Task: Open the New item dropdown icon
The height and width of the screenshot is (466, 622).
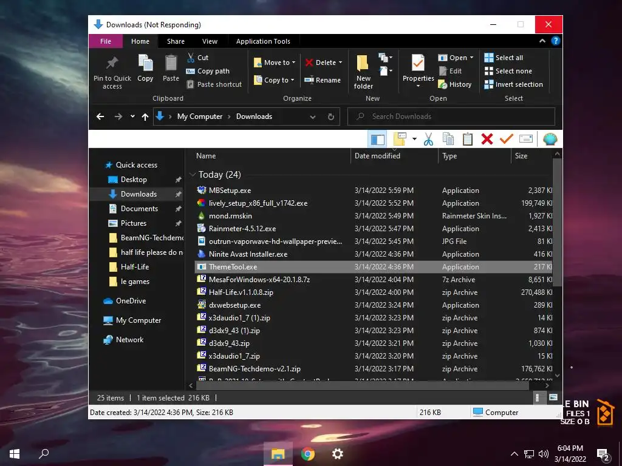Action: [385, 58]
